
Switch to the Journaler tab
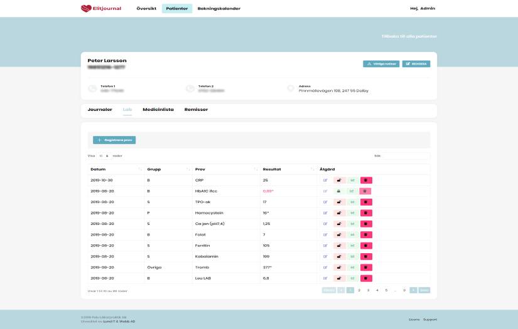(100, 110)
